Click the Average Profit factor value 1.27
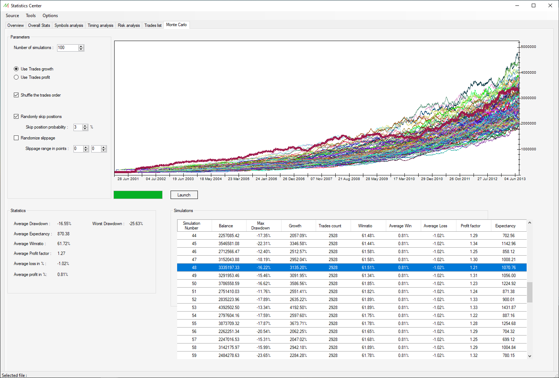This screenshot has height=378, width=559. pos(61,253)
